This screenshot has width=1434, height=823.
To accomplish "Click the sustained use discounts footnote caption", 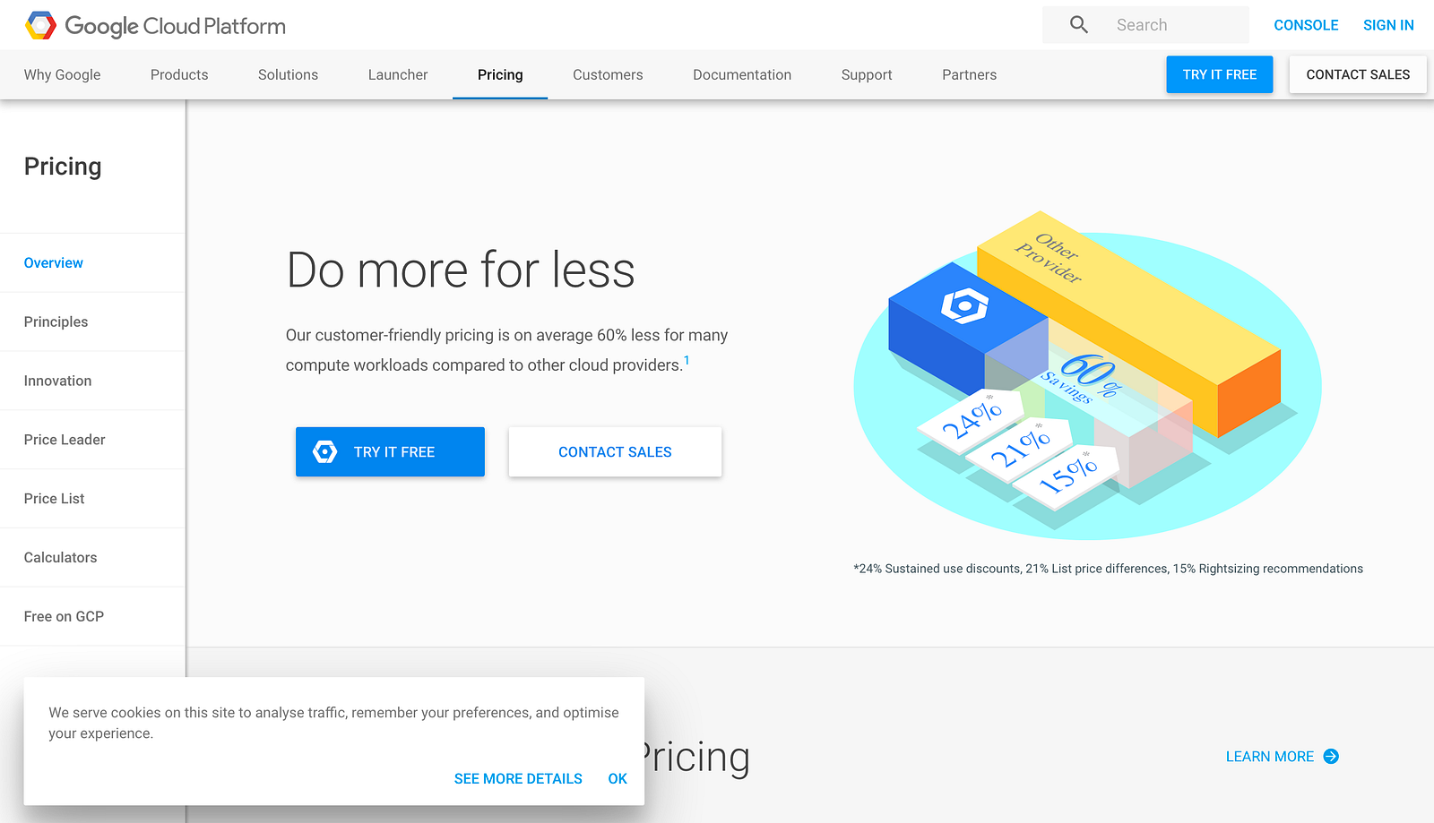I will tap(1109, 569).
